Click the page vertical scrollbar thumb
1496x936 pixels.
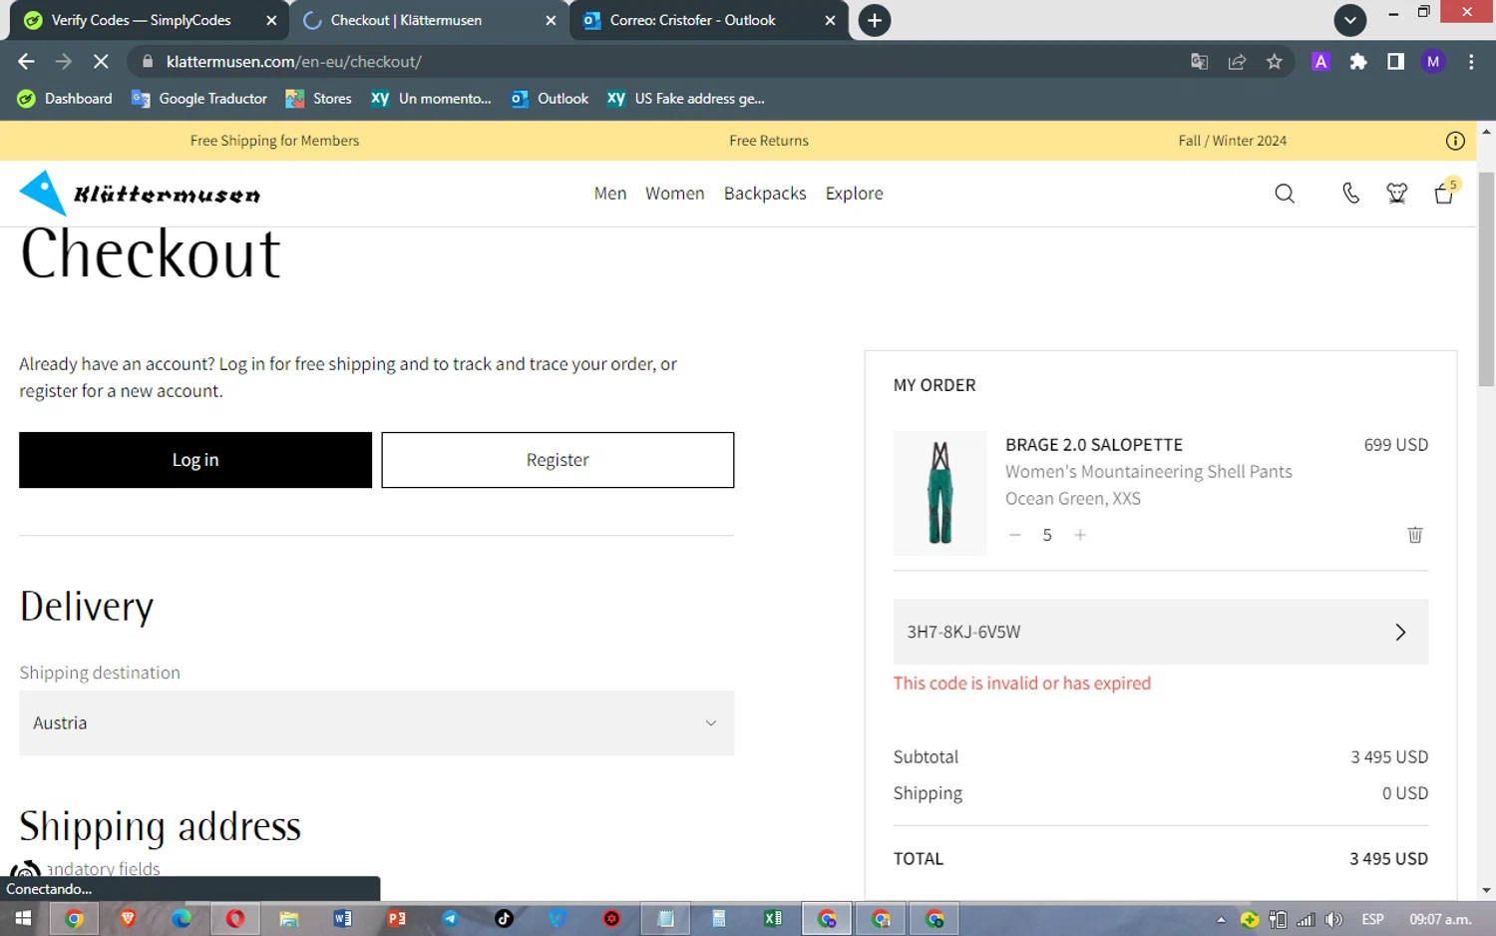1486,279
